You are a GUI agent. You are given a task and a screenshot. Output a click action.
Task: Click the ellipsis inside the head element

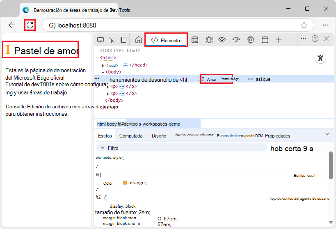pos(126,65)
